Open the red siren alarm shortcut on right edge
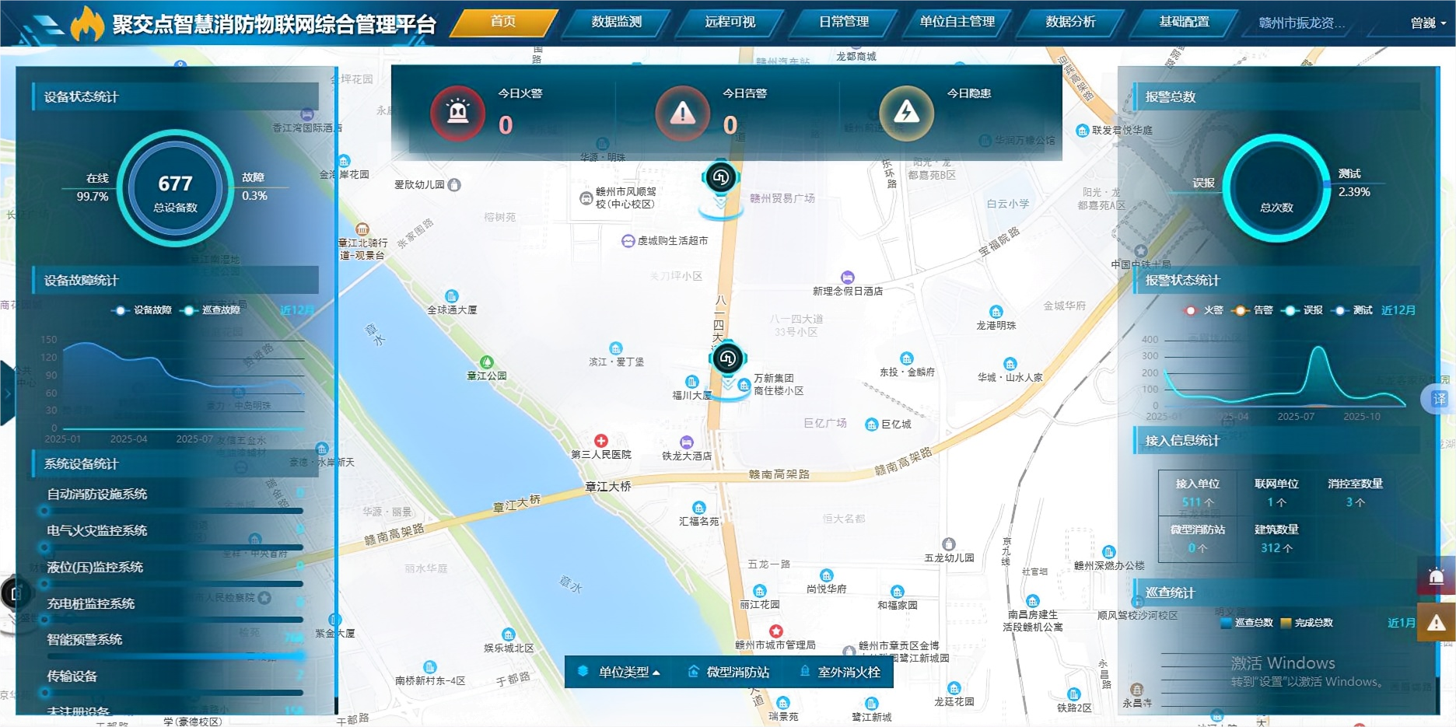Image resolution: width=1456 pixels, height=727 pixels. pos(1436,576)
